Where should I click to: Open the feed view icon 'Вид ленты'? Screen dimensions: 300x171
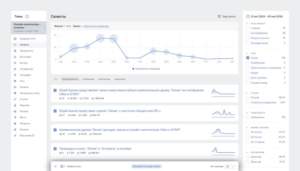click(x=219, y=16)
